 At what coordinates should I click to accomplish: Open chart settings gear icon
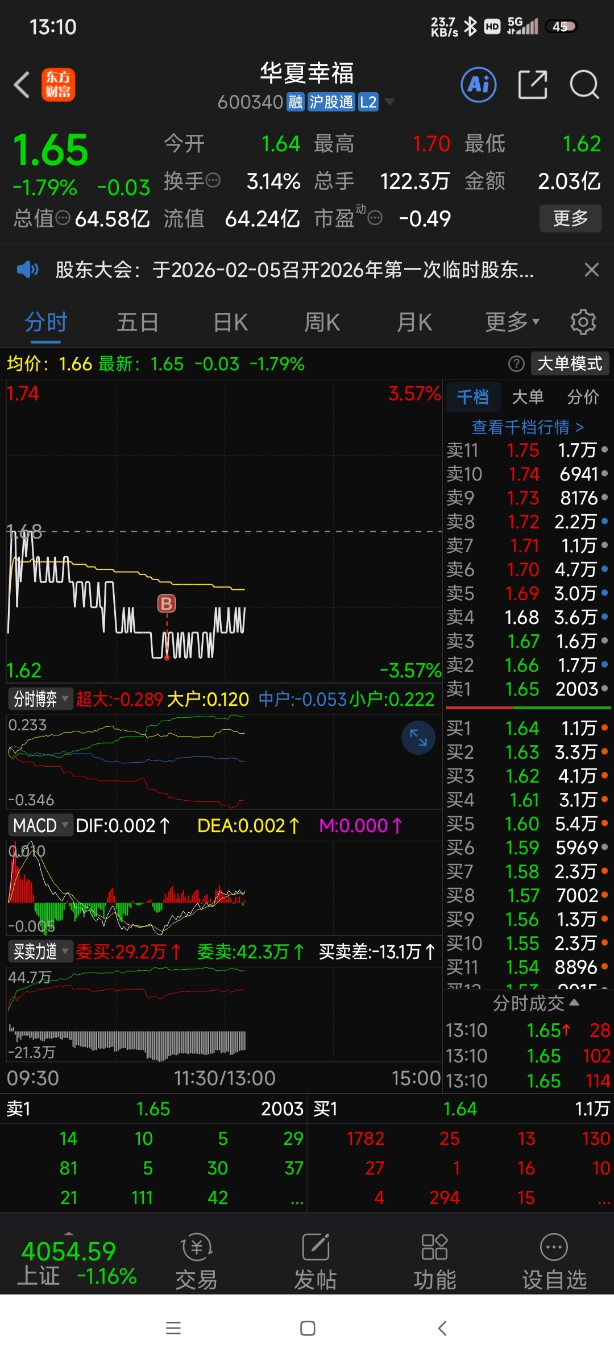click(x=583, y=322)
